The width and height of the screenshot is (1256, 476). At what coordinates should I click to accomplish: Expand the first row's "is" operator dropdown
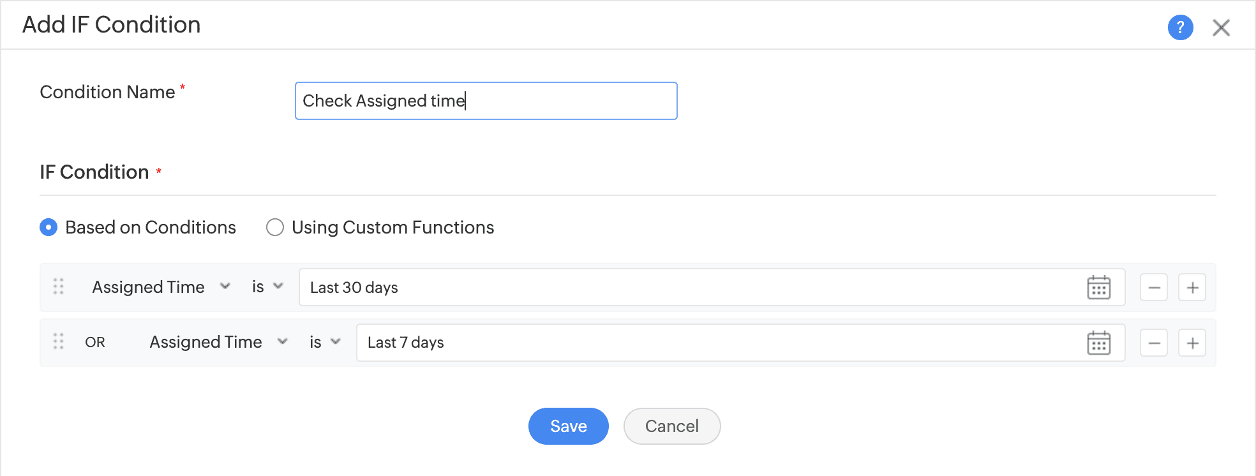pyautogui.click(x=267, y=287)
